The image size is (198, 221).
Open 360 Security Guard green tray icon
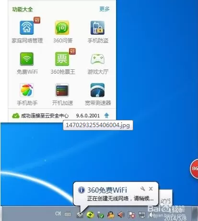[x=90, y=215]
